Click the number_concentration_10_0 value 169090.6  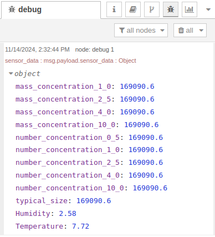[x=150, y=188]
